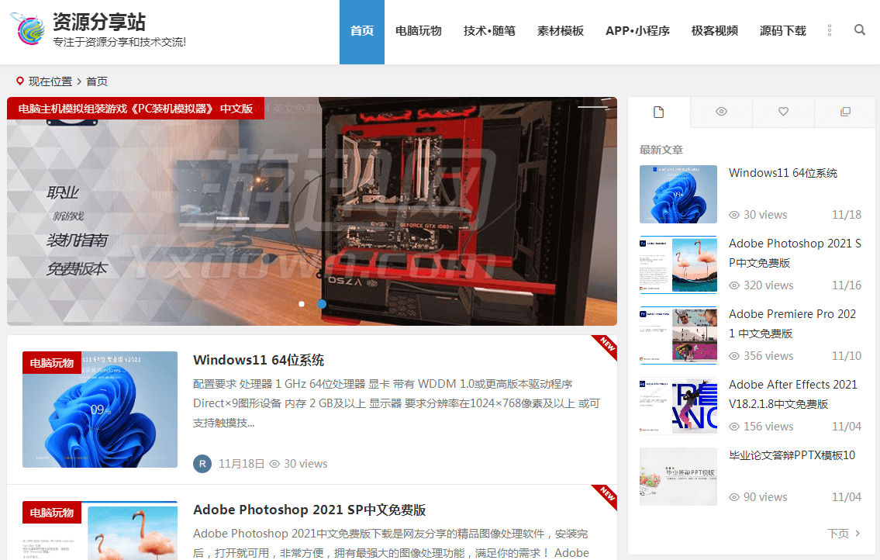This screenshot has height=560, width=880.
Task: Switch to the stacked-pages icon sidebar tab
Action: (x=845, y=112)
